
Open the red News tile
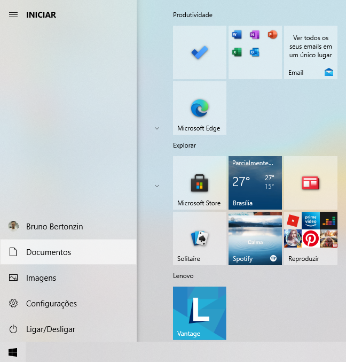pos(311,183)
